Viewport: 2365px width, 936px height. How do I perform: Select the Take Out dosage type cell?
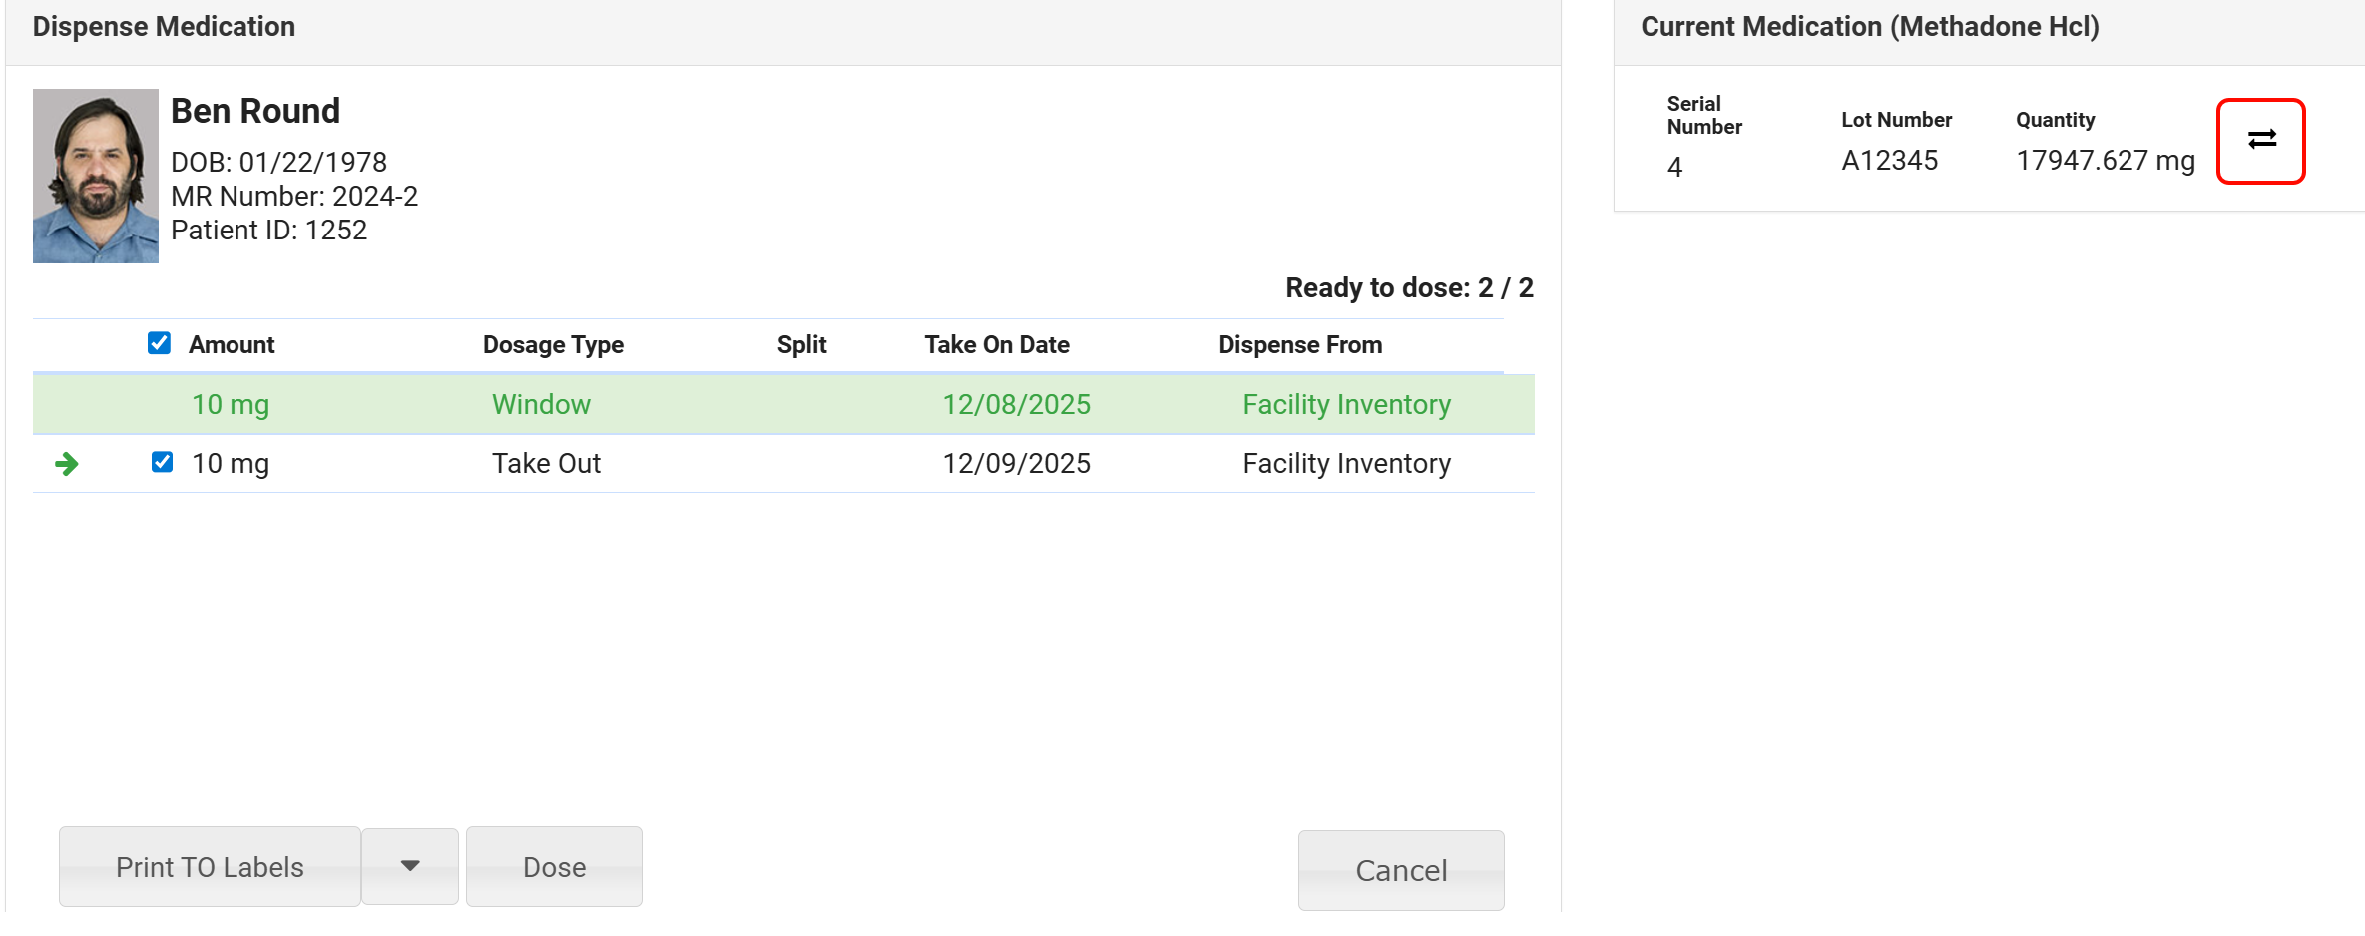tap(546, 463)
